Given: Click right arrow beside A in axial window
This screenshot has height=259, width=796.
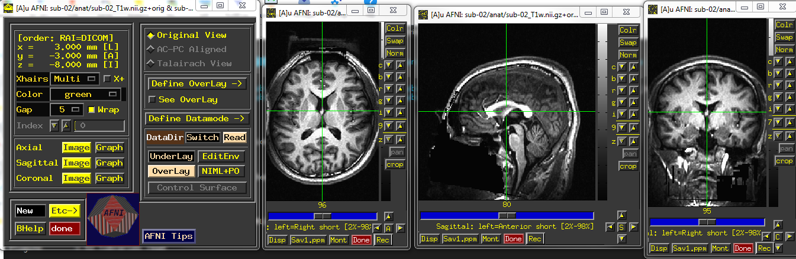Looking at the screenshot, I should (400, 228).
